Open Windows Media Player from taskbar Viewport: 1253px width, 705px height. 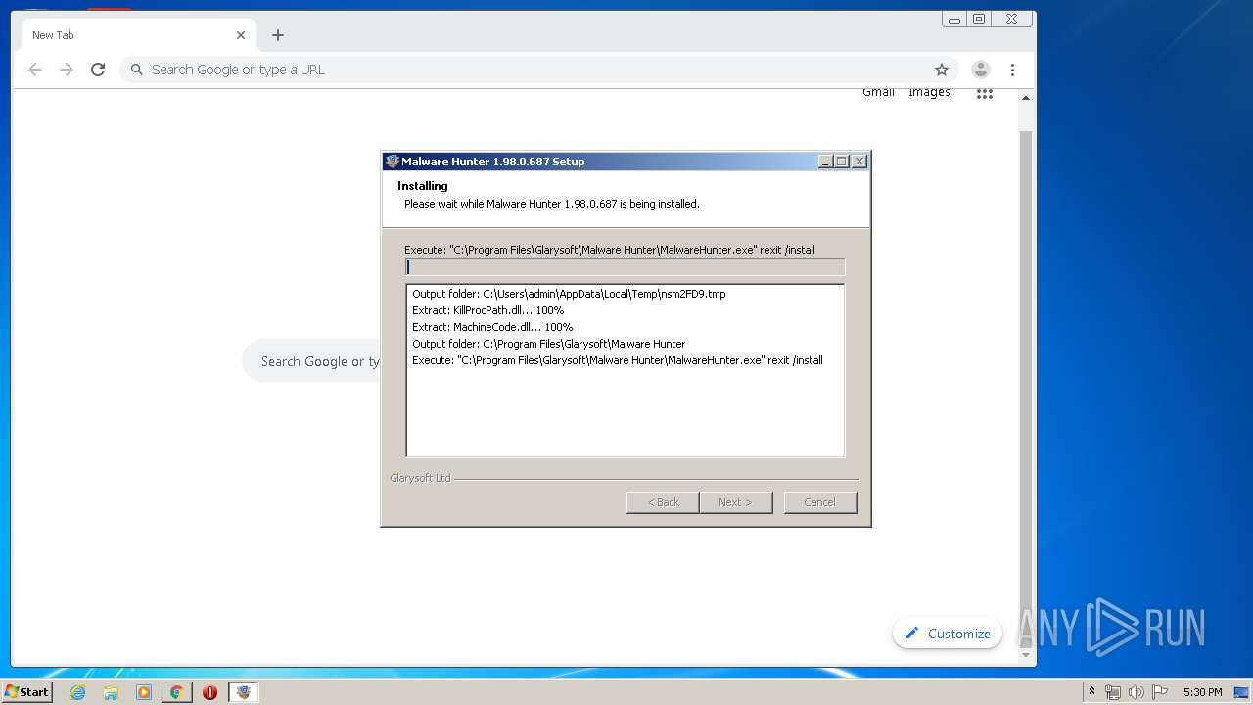[x=144, y=692]
